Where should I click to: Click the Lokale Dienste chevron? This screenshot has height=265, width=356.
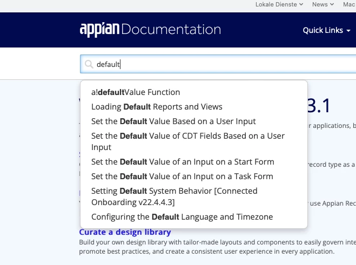(x=301, y=4)
